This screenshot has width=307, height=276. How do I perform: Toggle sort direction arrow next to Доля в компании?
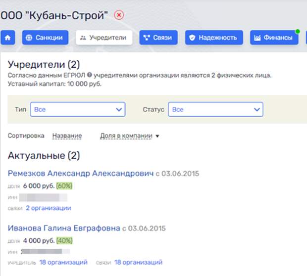157,136
